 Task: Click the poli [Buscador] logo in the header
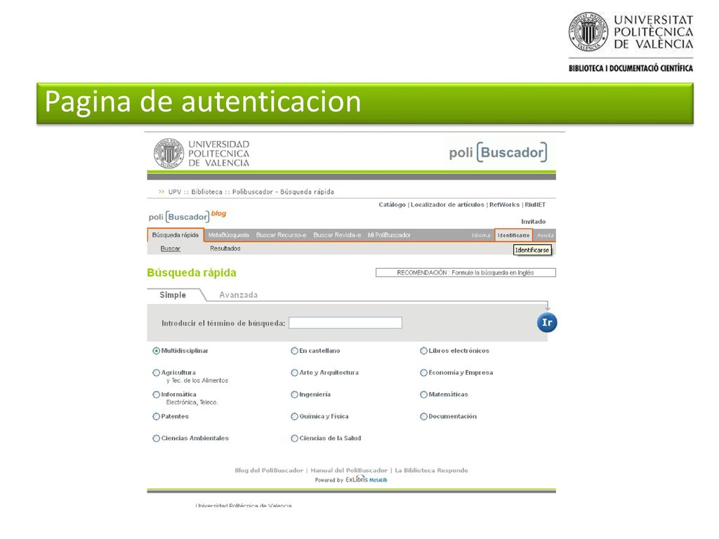pyautogui.click(x=498, y=152)
